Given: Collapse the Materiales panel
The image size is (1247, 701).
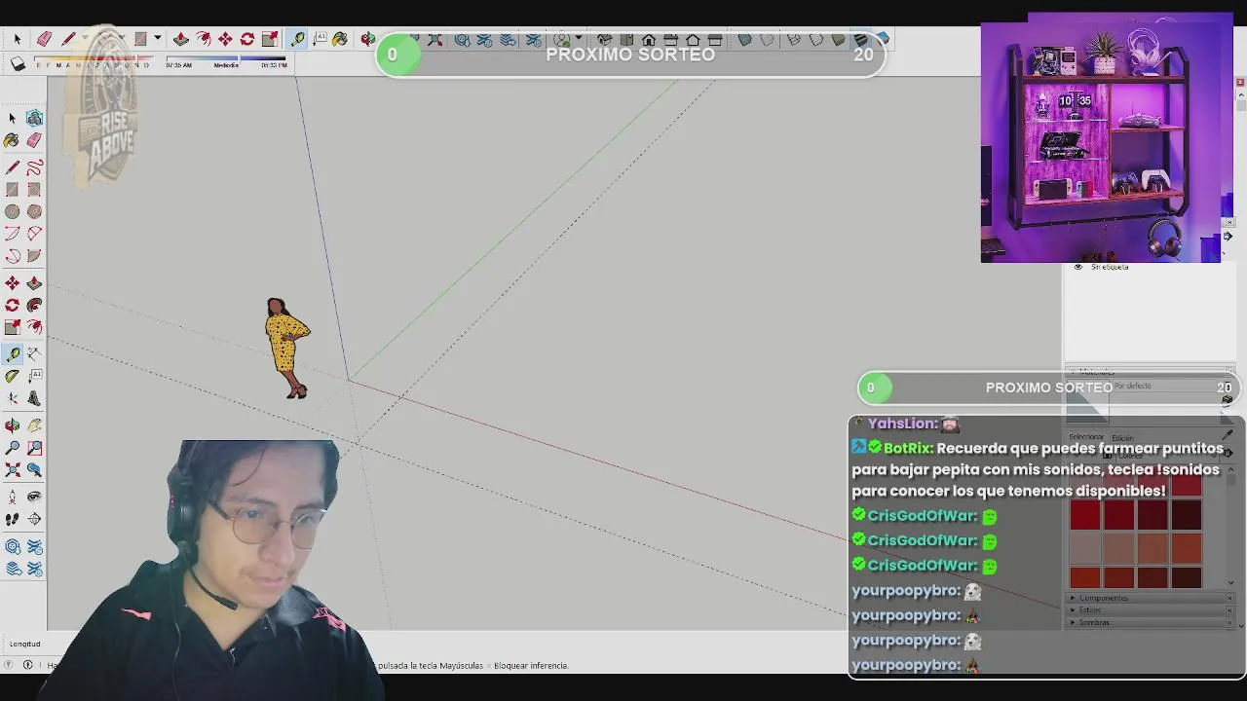Looking at the screenshot, I should pos(1075,372).
